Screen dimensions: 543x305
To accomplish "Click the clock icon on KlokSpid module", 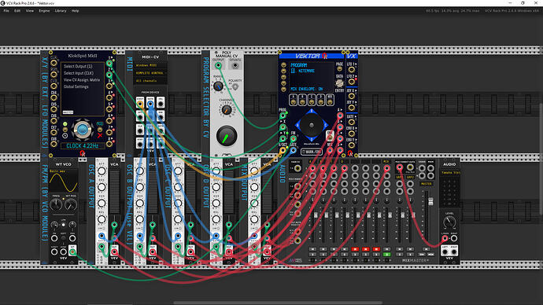I will point(65,135).
